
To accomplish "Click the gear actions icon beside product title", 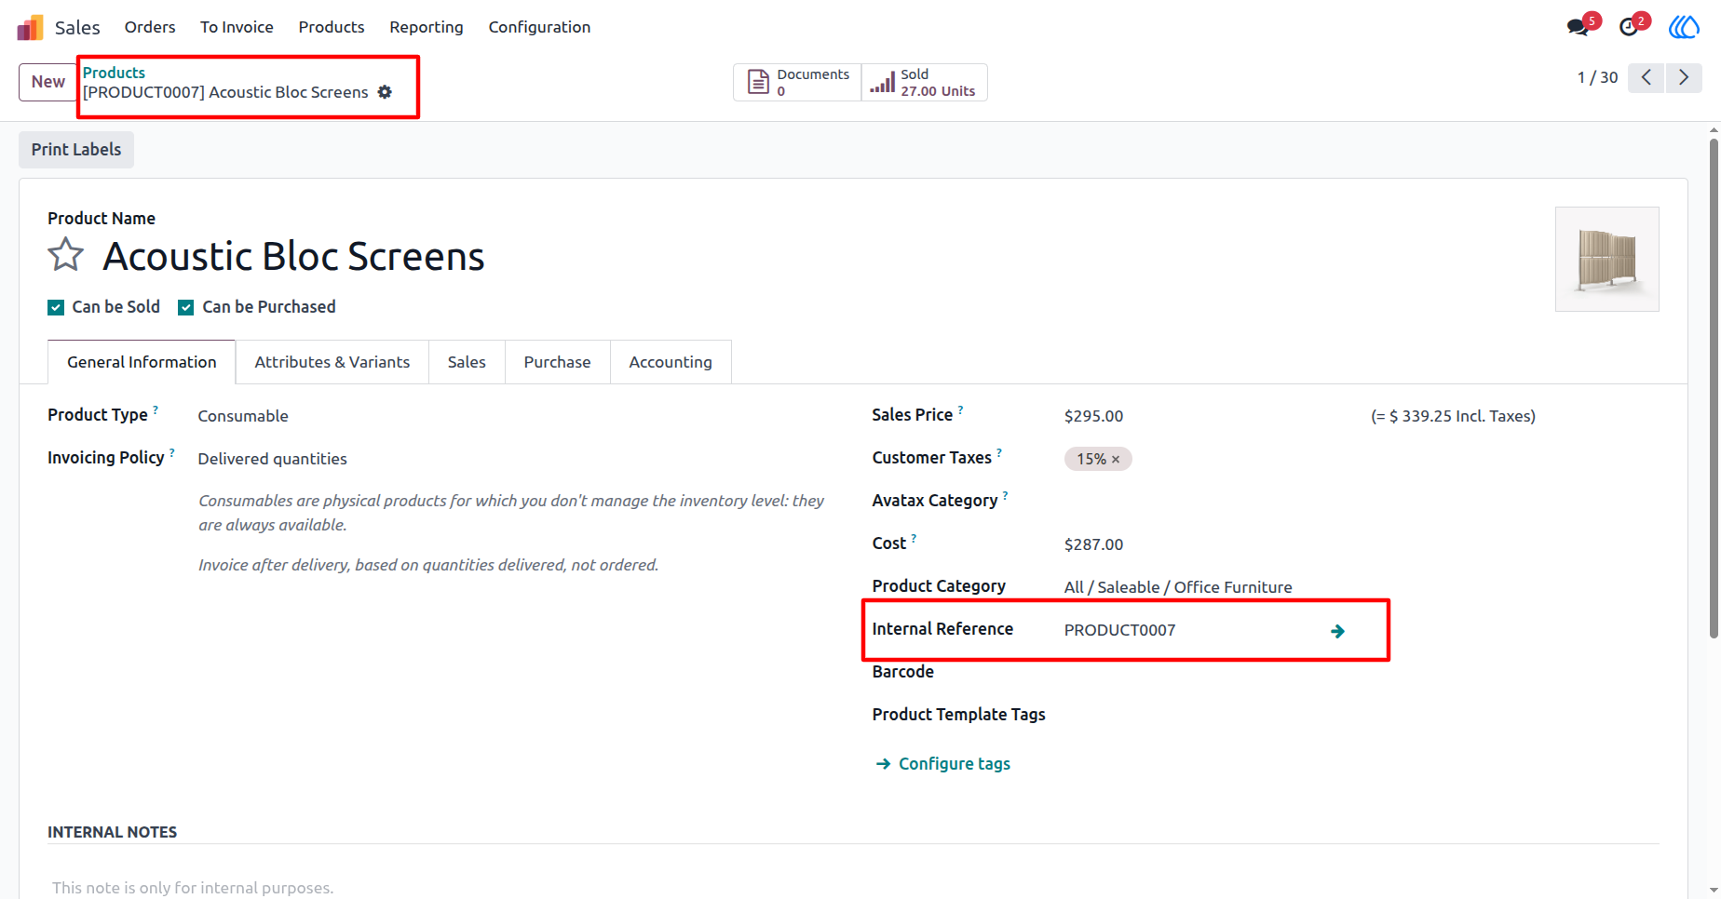I will click(x=385, y=92).
